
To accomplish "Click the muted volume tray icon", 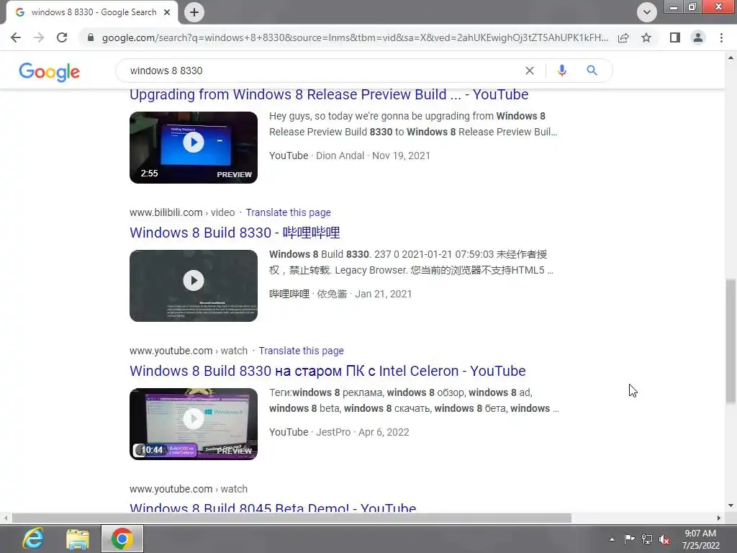I will (664, 539).
